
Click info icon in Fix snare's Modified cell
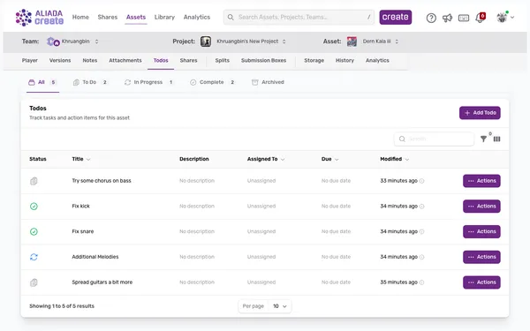421,231
